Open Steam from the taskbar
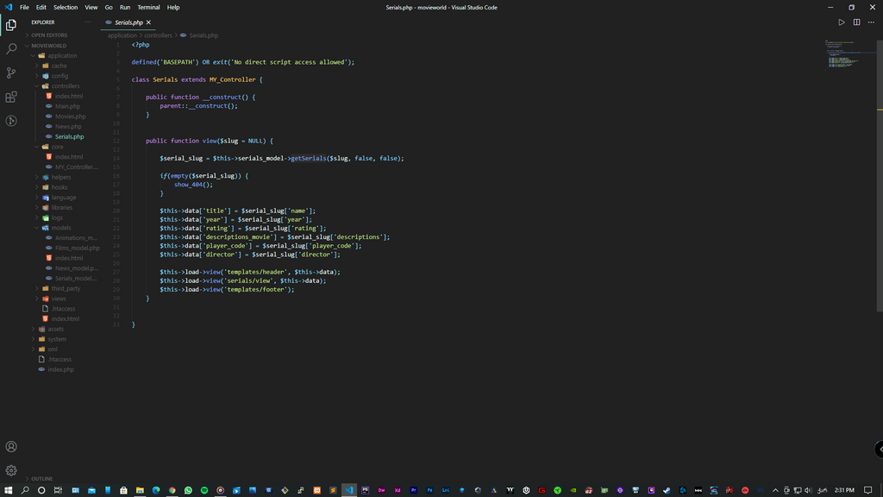The height and width of the screenshot is (497, 883). coord(667,490)
